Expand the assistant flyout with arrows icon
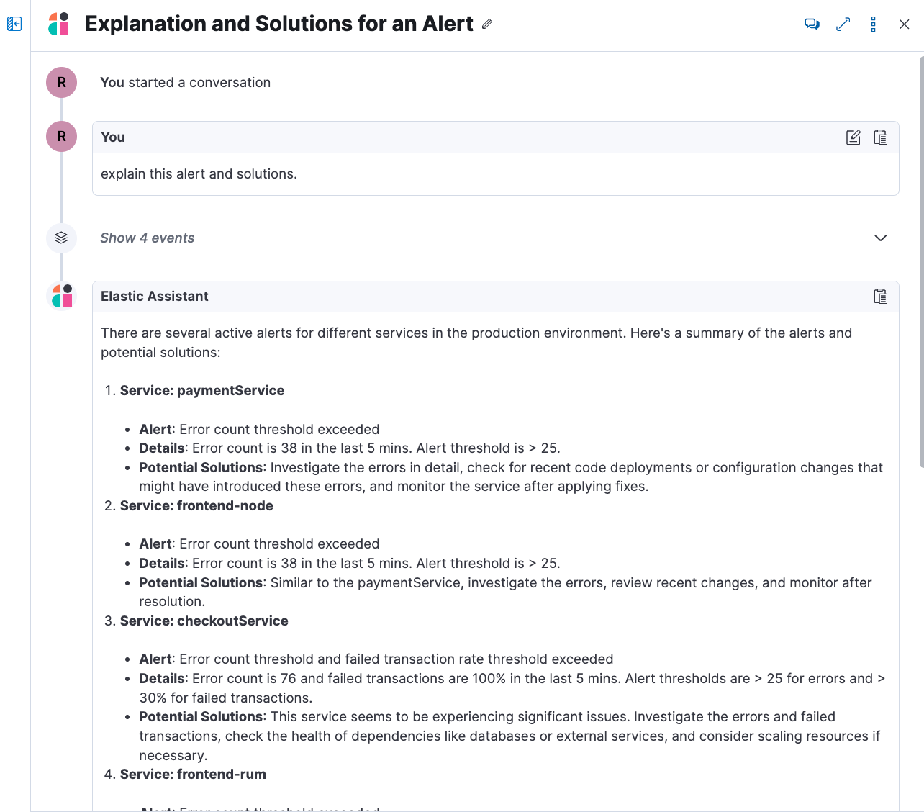 pos(843,24)
